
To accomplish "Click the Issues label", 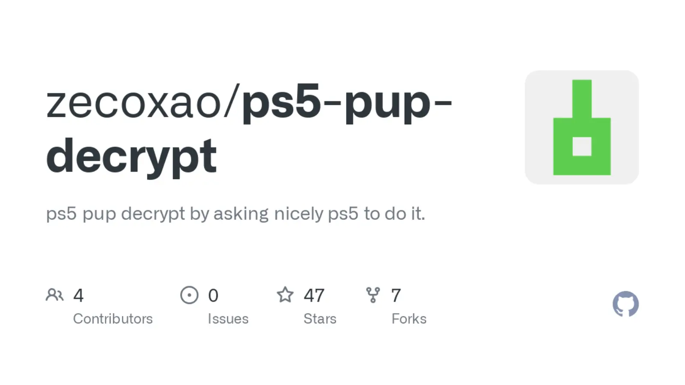I will (x=228, y=319).
